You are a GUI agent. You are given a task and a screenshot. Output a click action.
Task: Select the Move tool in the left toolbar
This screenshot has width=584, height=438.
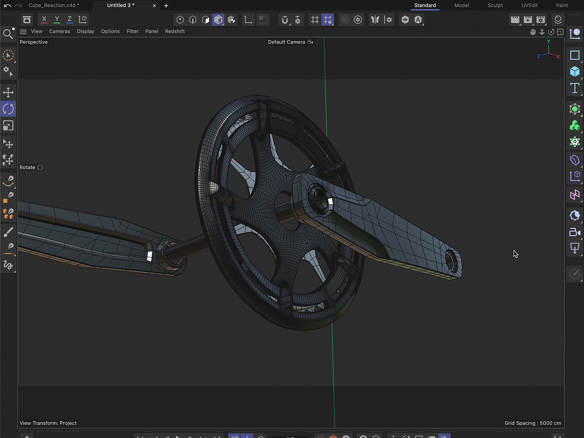(x=8, y=92)
